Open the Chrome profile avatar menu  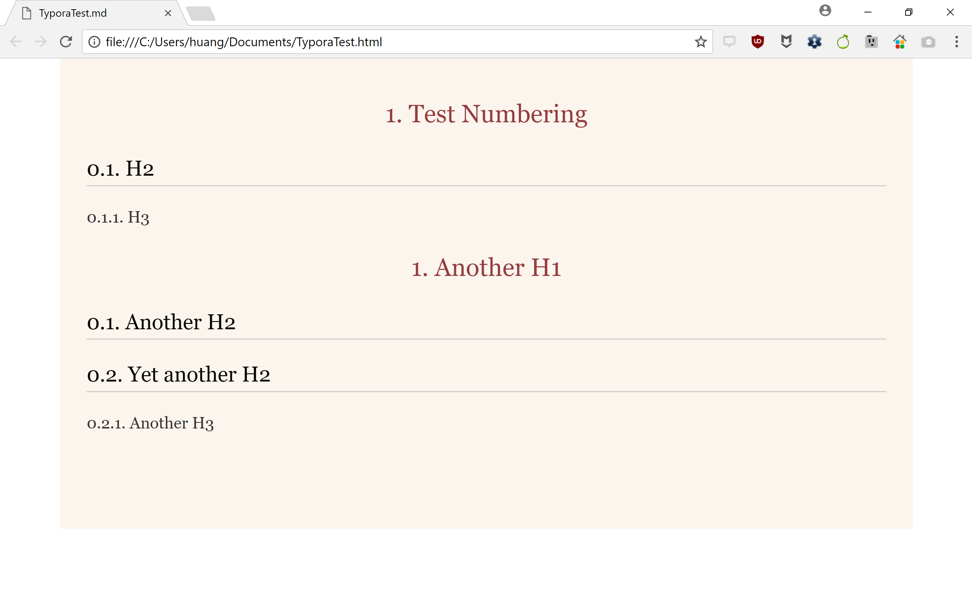point(825,12)
